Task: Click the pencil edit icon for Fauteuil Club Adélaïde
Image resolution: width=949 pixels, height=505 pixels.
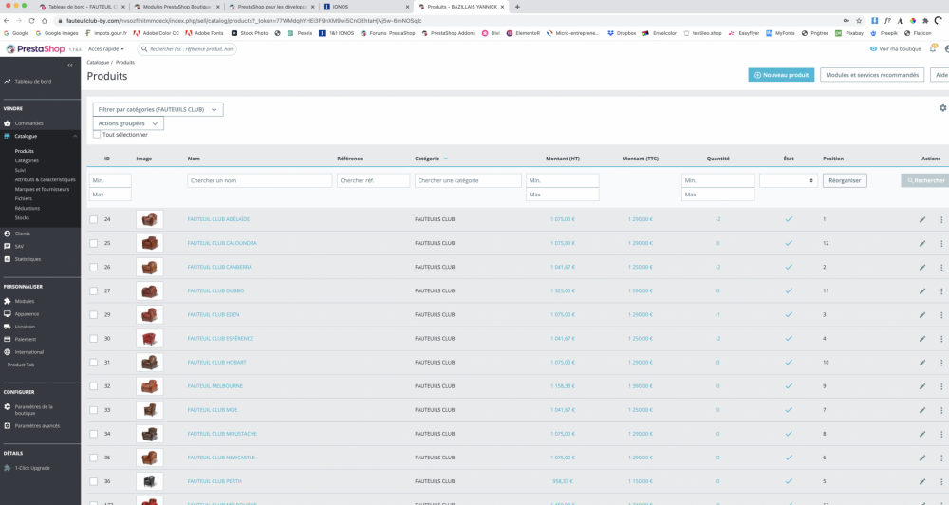Action: (921, 219)
